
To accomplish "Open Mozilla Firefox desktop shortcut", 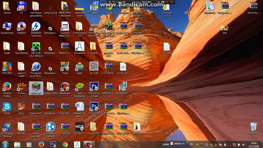I will 7,89.
